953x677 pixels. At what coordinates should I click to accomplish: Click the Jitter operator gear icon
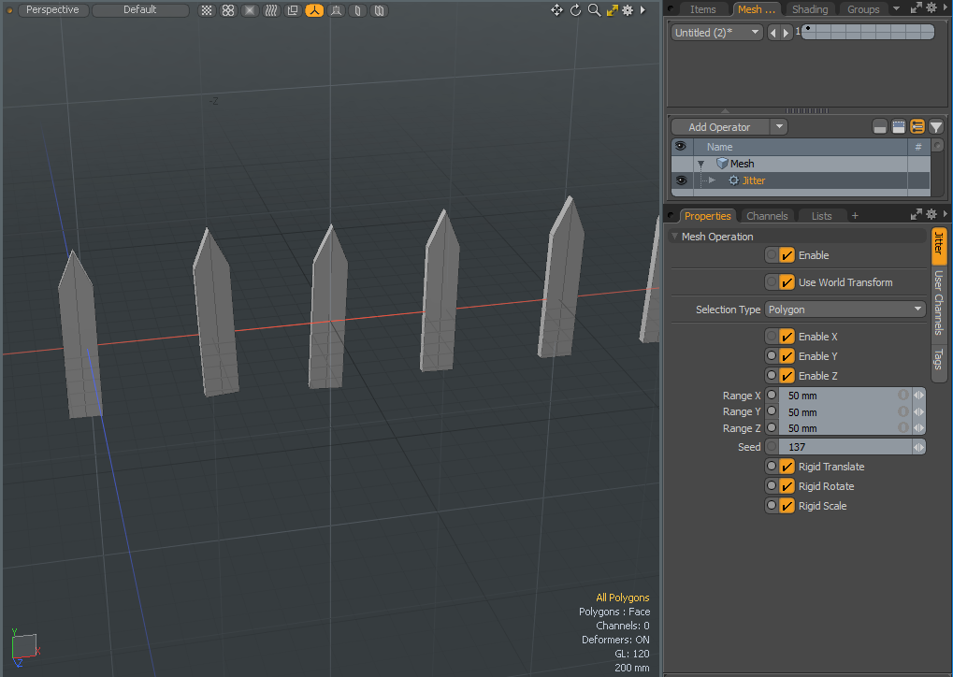[x=733, y=180]
